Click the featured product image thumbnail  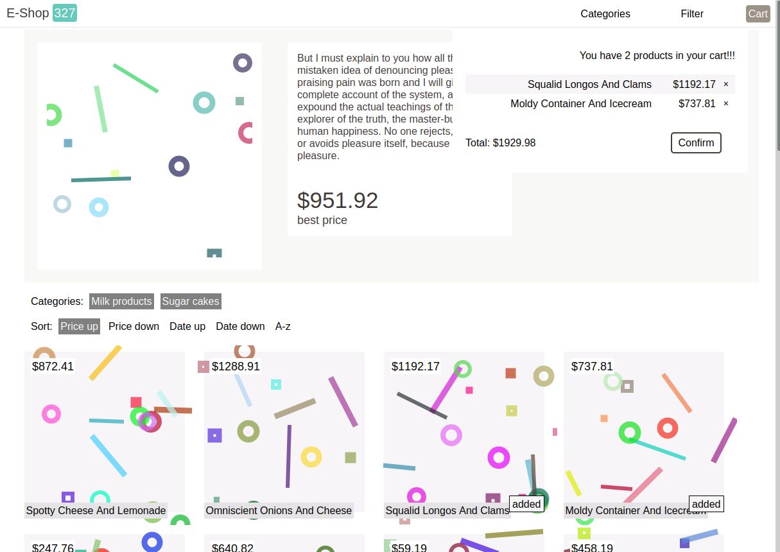tap(150, 156)
